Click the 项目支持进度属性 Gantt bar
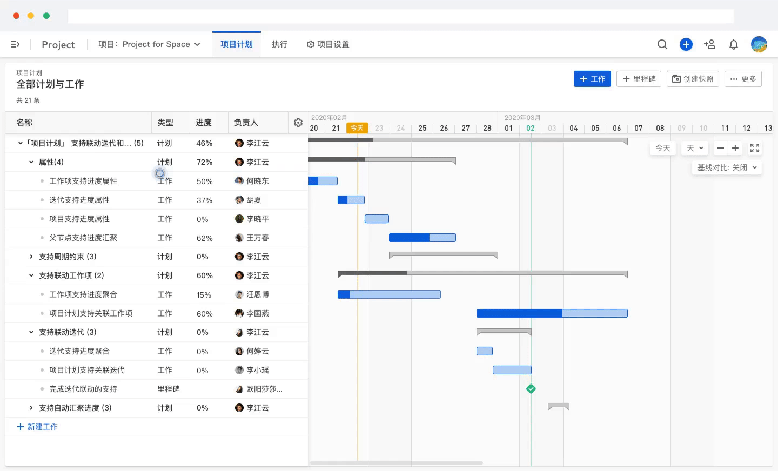This screenshot has width=778, height=471. pos(377,219)
